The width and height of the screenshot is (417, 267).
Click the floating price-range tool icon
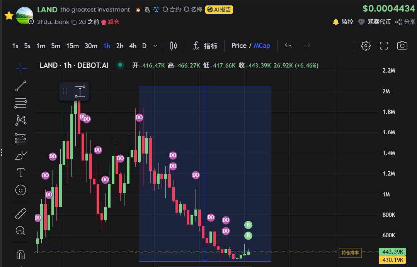[x=80, y=91]
